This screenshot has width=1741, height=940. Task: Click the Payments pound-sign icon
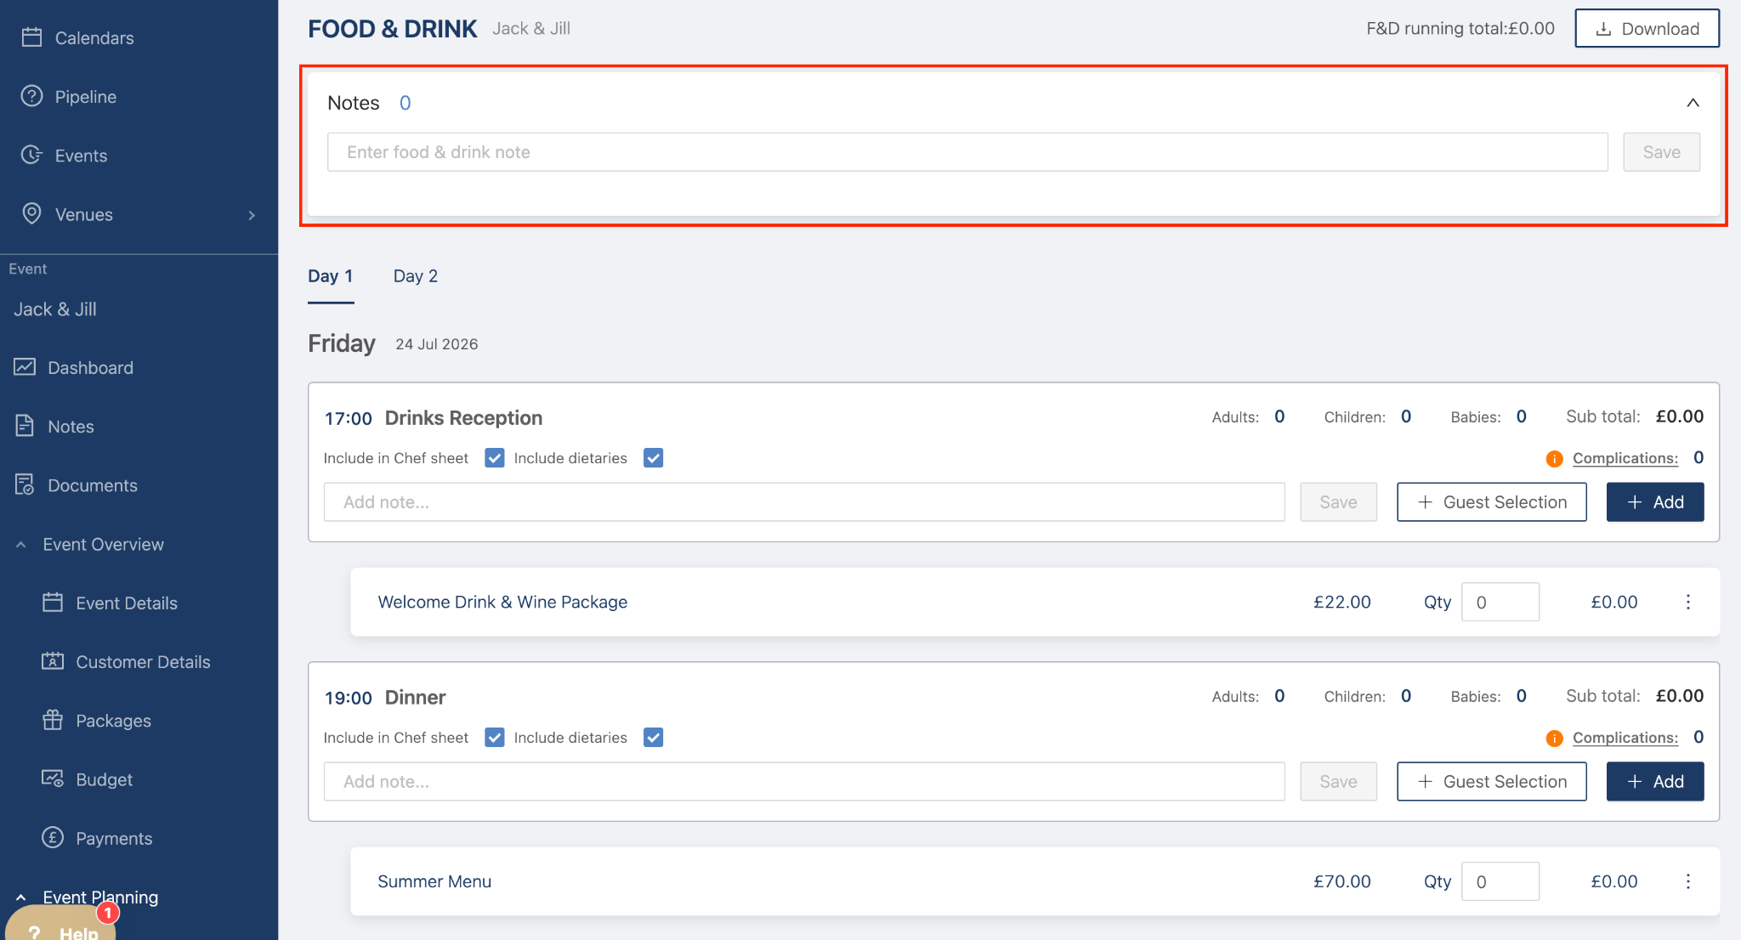53,838
